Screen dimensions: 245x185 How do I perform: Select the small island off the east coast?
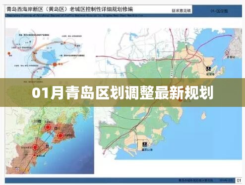(204, 115)
